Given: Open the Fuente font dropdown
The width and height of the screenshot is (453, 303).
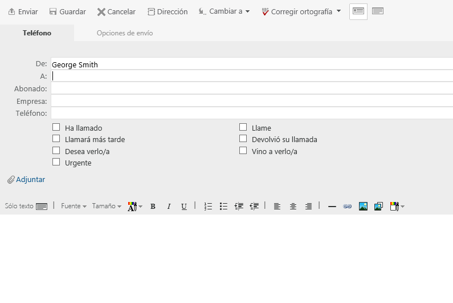Looking at the screenshot, I should [x=74, y=206].
